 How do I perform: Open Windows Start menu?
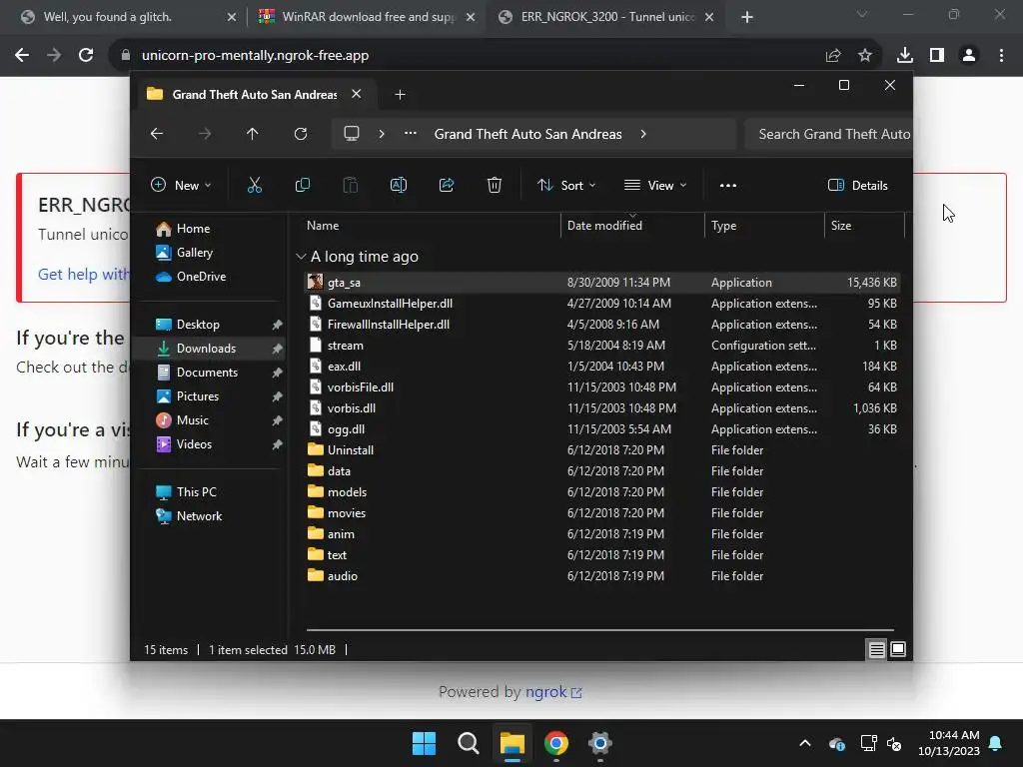[424, 743]
